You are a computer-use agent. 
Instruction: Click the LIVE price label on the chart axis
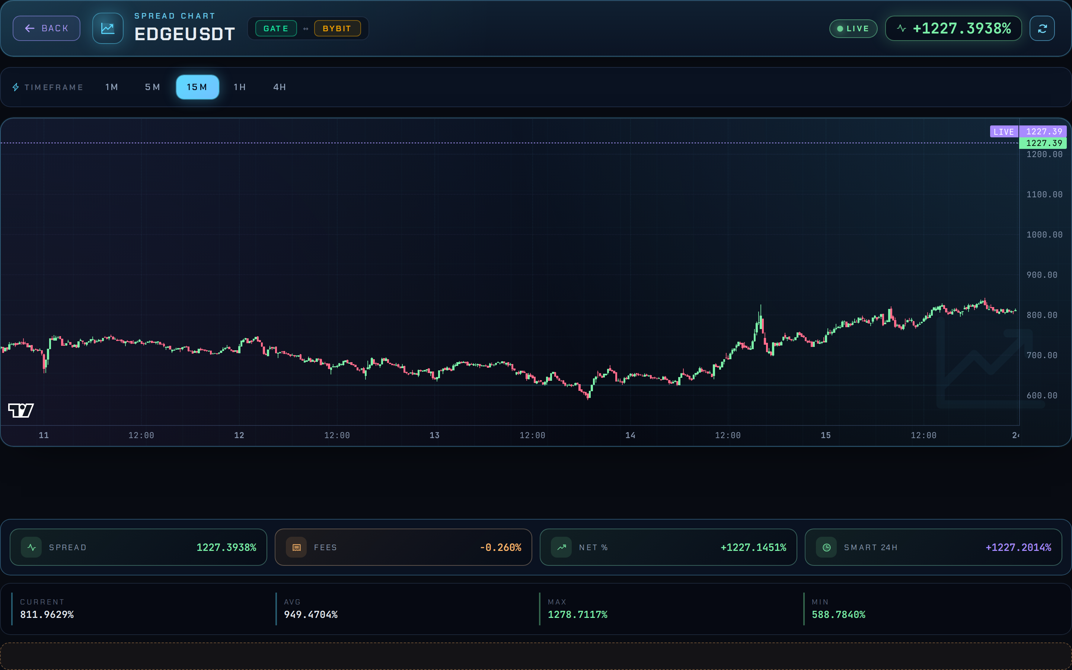[1004, 131]
